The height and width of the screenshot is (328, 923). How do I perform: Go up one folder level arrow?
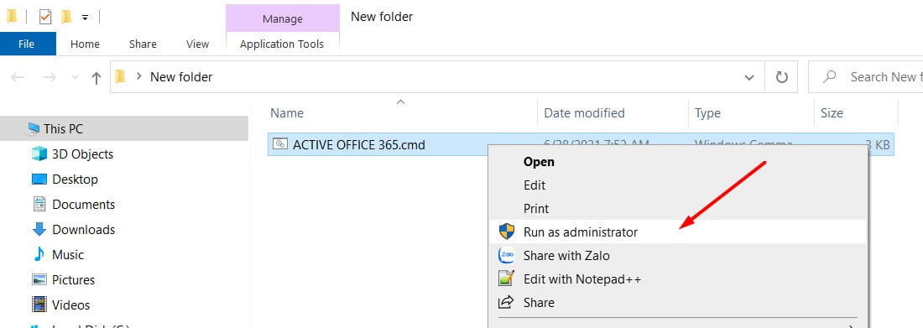(x=96, y=77)
